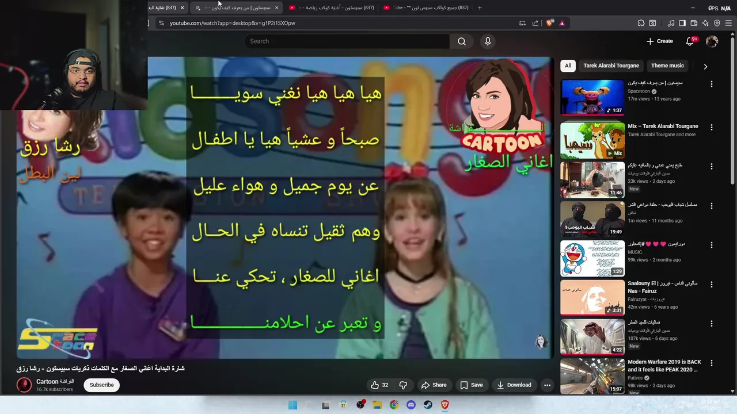This screenshot has height=414, width=737.
Task: Open the browser main menu hamburger
Action: (728, 23)
